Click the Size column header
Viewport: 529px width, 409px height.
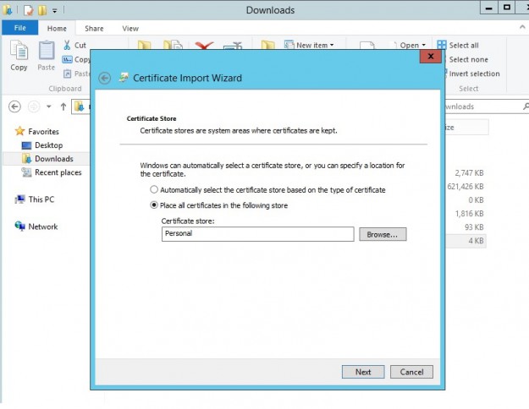pyautogui.click(x=466, y=127)
